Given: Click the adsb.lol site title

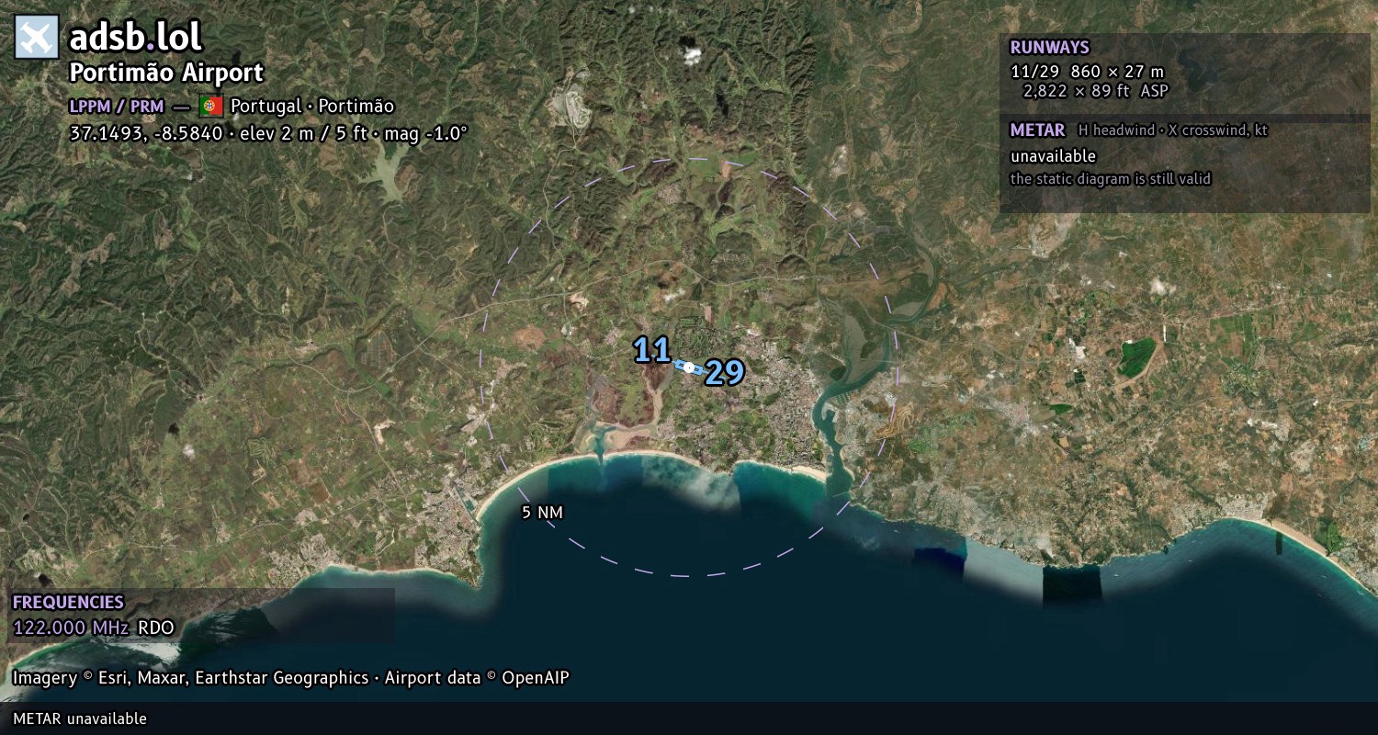Looking at the screenshot, I should pos(135,38).
